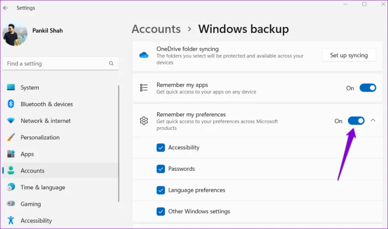The image size is (388, 229).
Task: Open Accessibility category in sidebar
Action: point(60,220)
